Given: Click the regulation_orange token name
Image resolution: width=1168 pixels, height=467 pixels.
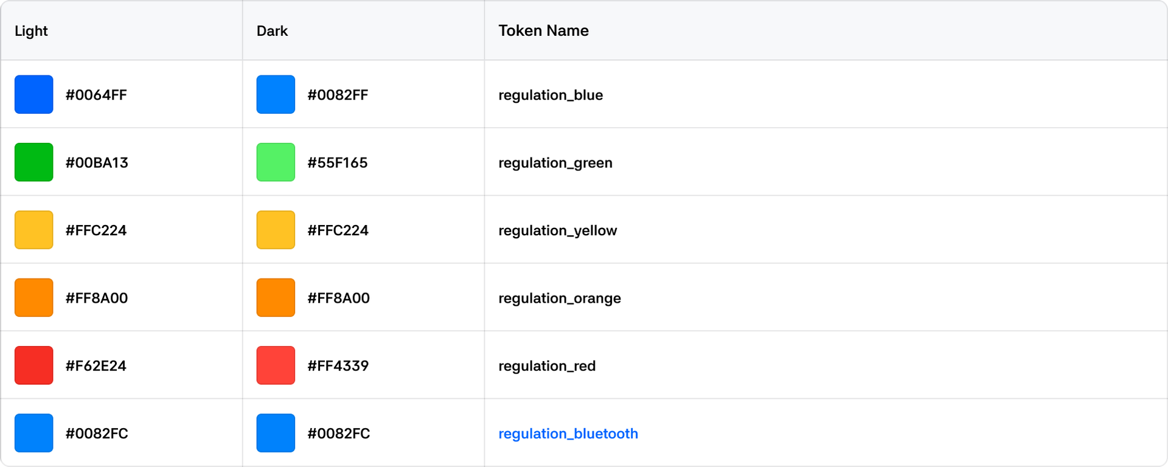Looking at the screenshot, I should click(x=559, y=299).
